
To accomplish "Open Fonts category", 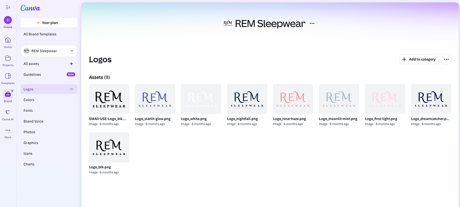I will pyautogui.click(x=28, y=111).
